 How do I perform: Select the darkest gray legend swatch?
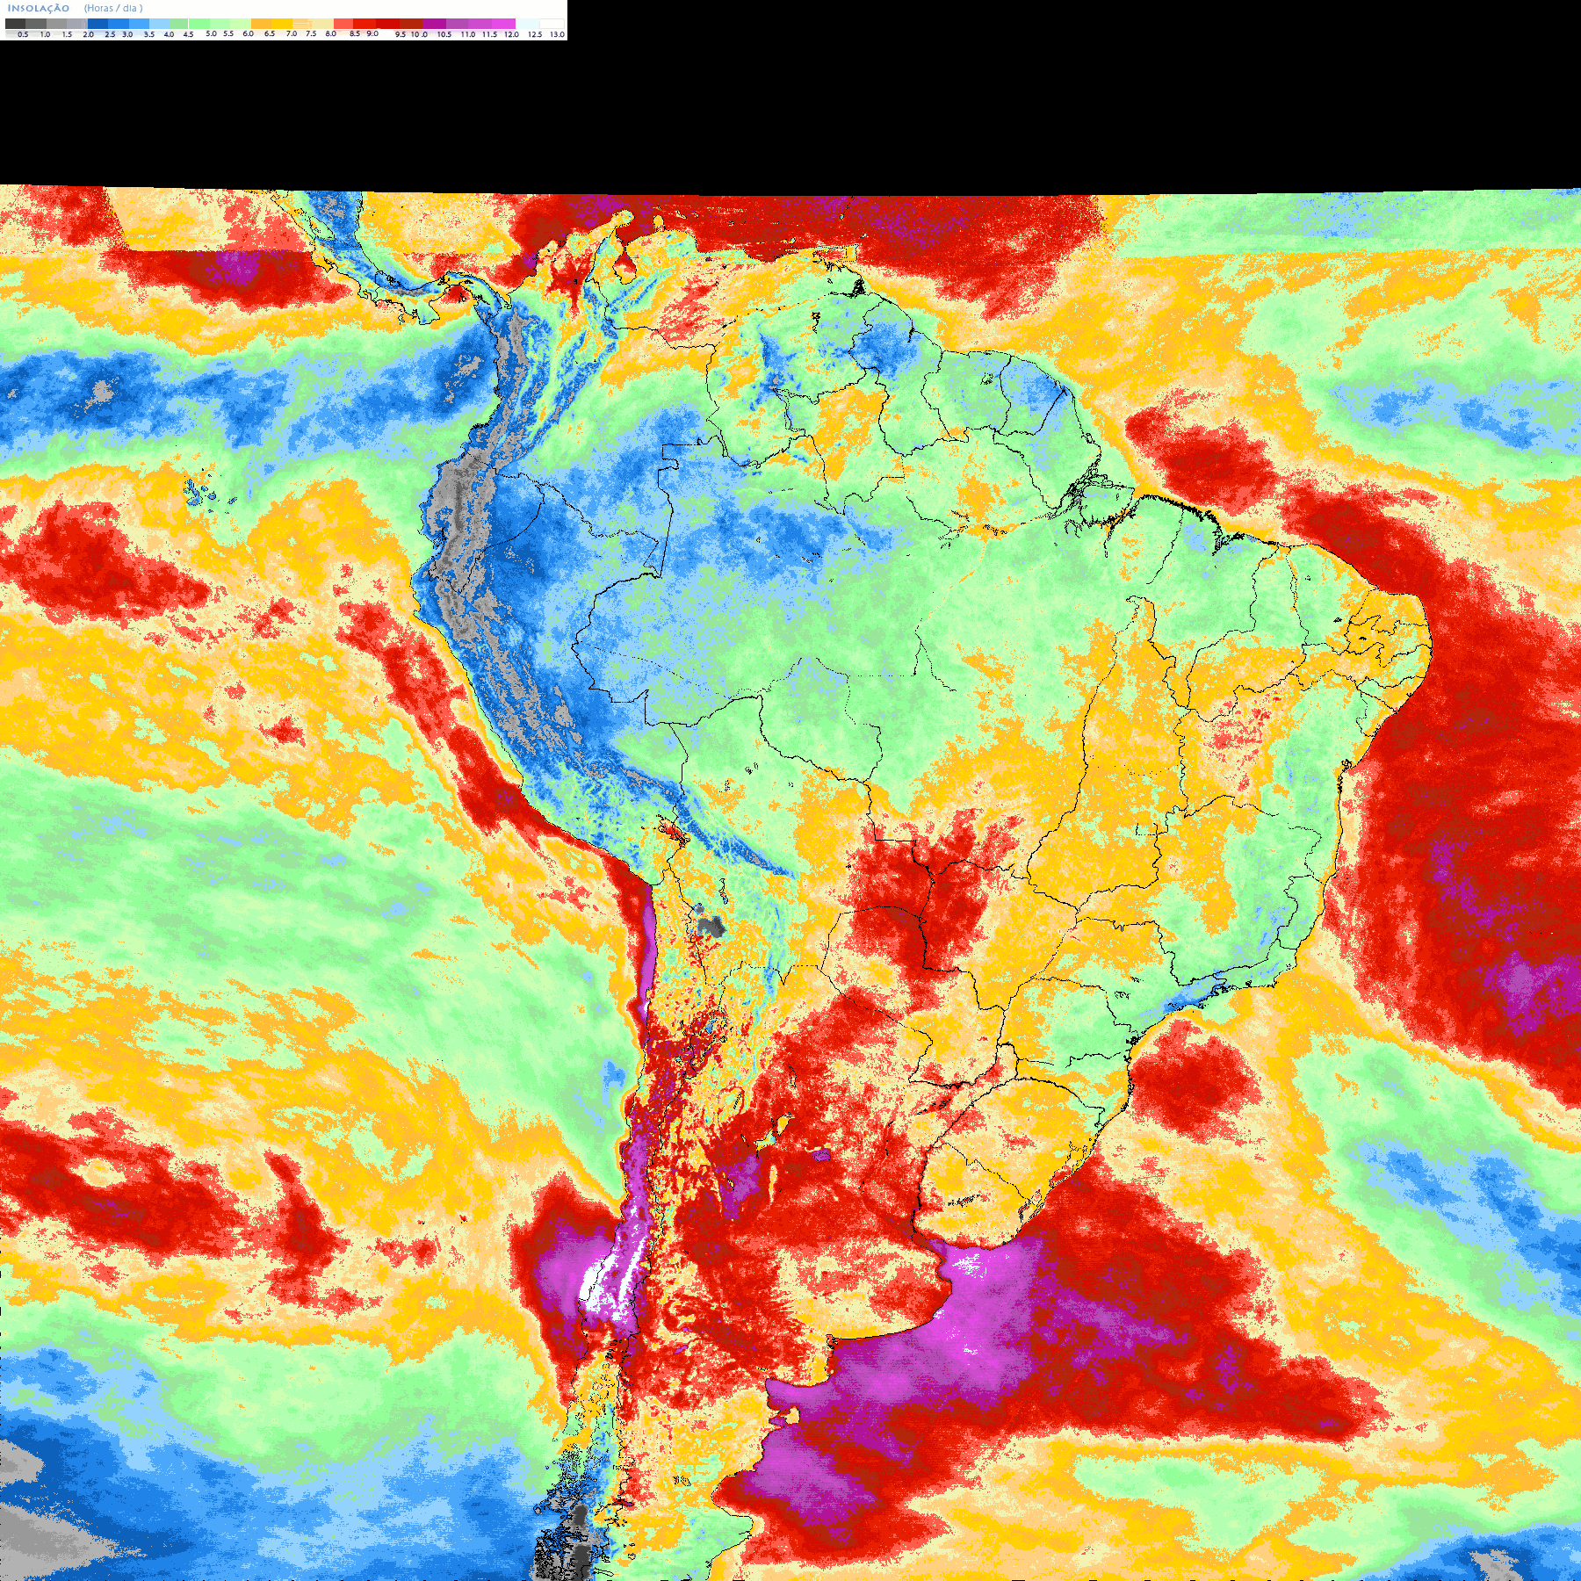(x=15, y=24)
